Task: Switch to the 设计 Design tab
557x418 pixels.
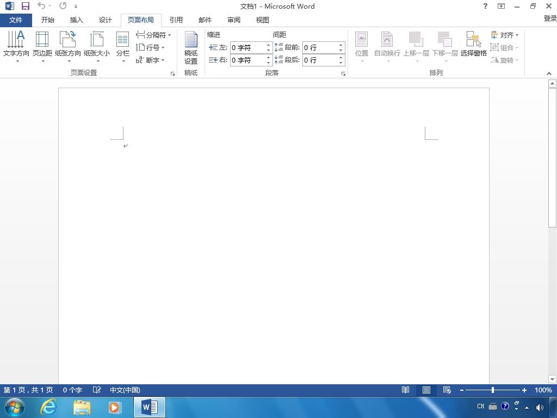Action: pos(105,20)
